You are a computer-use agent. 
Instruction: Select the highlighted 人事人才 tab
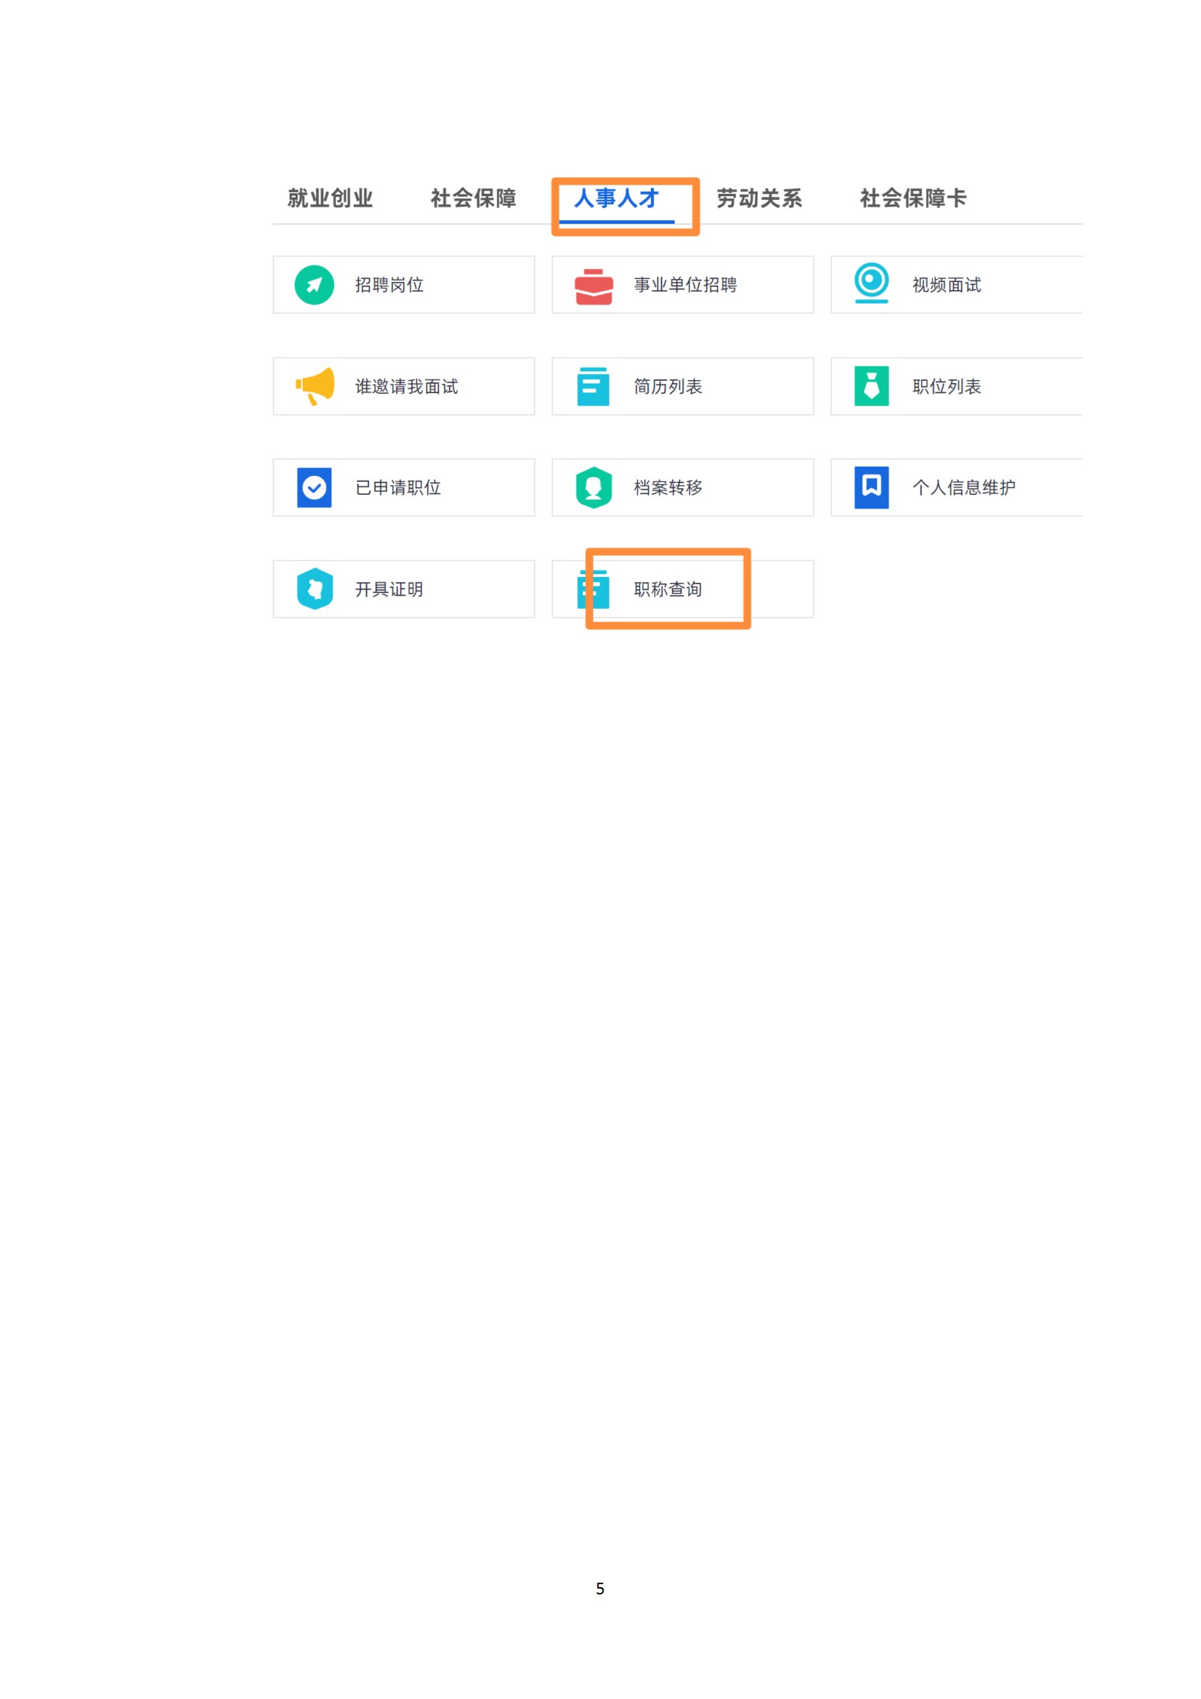[x=615, y=198]
